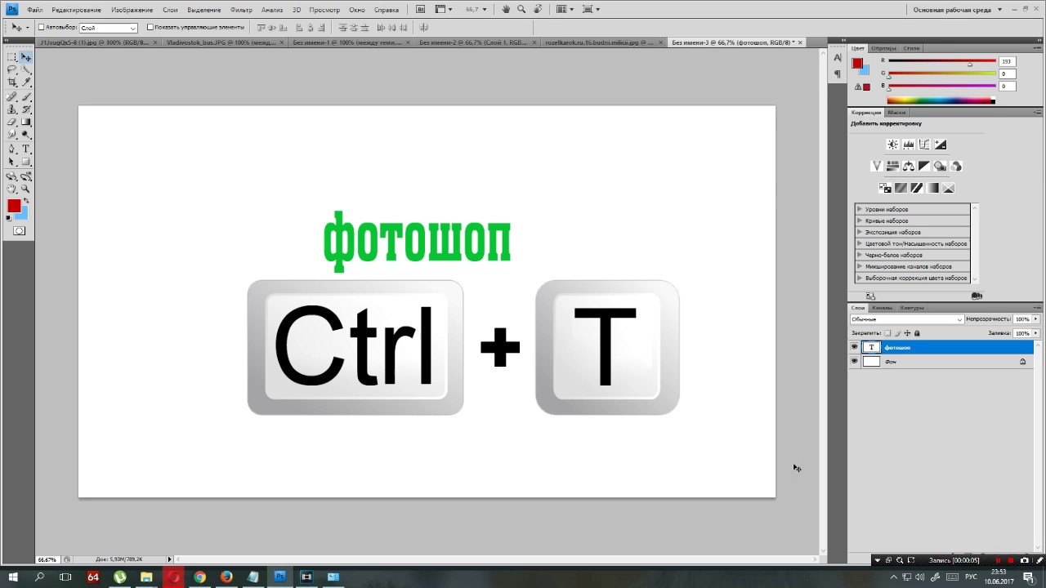The height and width of the screenshot is (588, 1046).
Task: Add an Exposure adjustment
Action: tap(941, 145)
